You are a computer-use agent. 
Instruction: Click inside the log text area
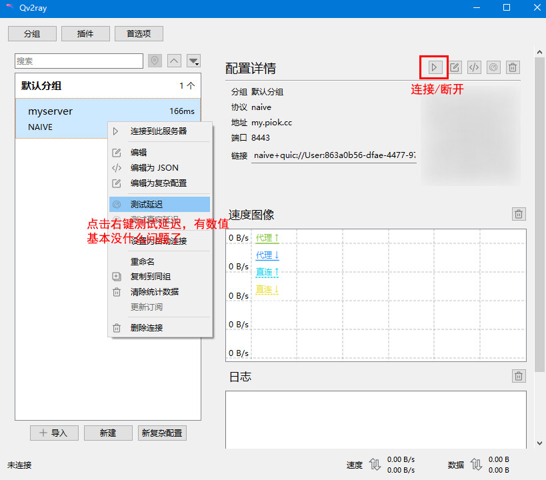pyautogui.click(x=376, y=420)
